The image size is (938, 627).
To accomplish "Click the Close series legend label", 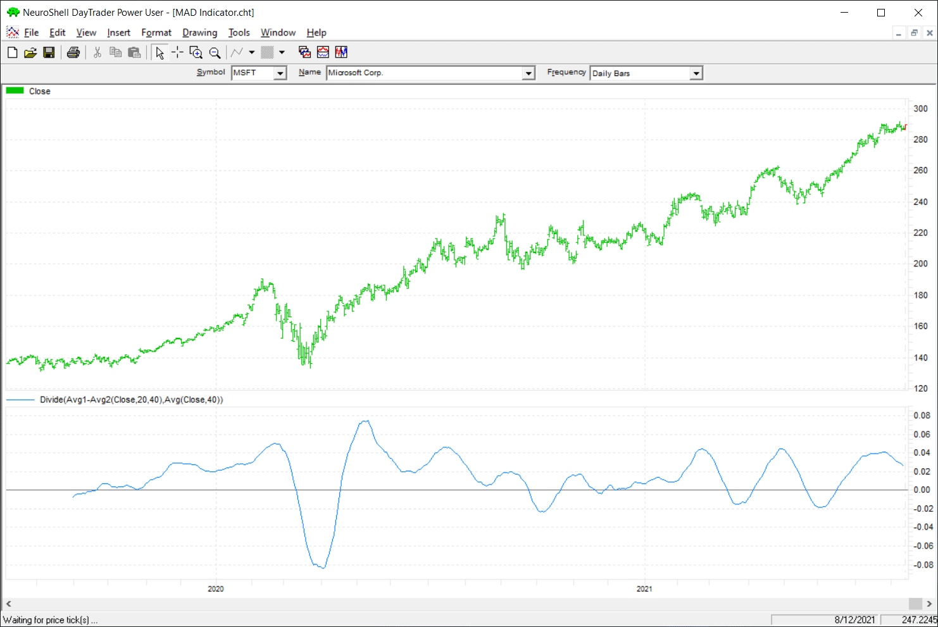I will (40, 91).
